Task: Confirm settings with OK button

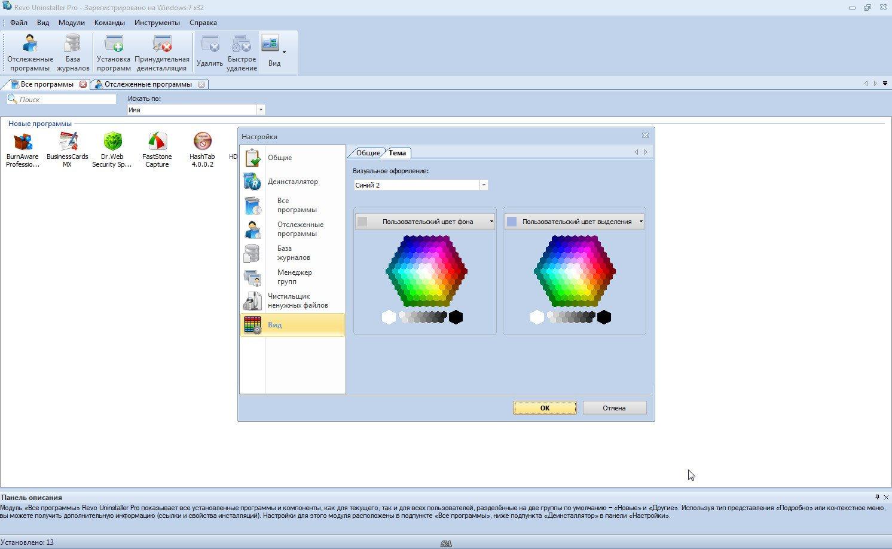Action: click(x=545, y=408)
